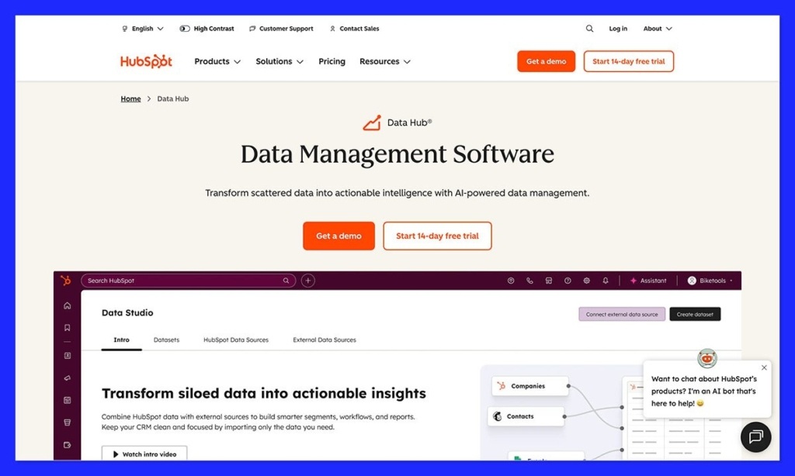795x476 pixels.
Task: Enable High Contrast mode
Action: [207, 28]
